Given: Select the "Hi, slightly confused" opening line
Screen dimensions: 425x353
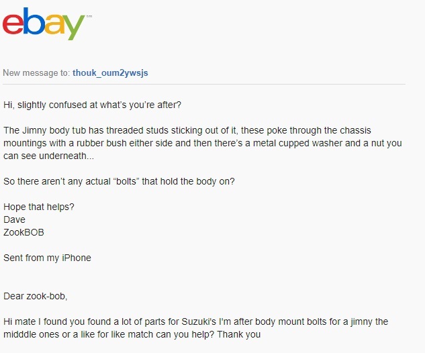Looking at the screenshot, I should click(92, 105).
